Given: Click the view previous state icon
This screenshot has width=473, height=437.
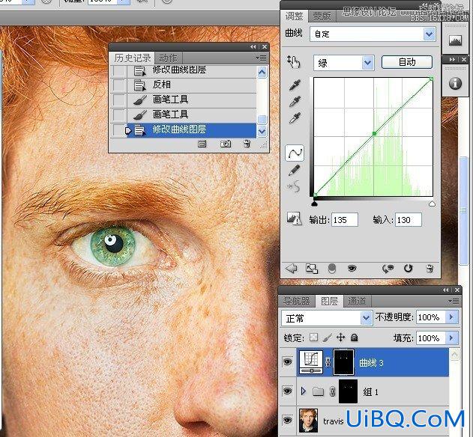Looking at the screenshot, I should click(388, 269).
